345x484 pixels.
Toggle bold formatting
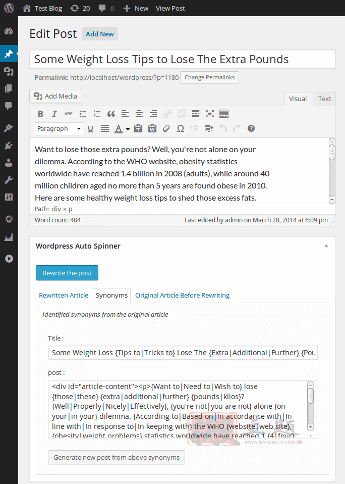(x=40, y=114)
